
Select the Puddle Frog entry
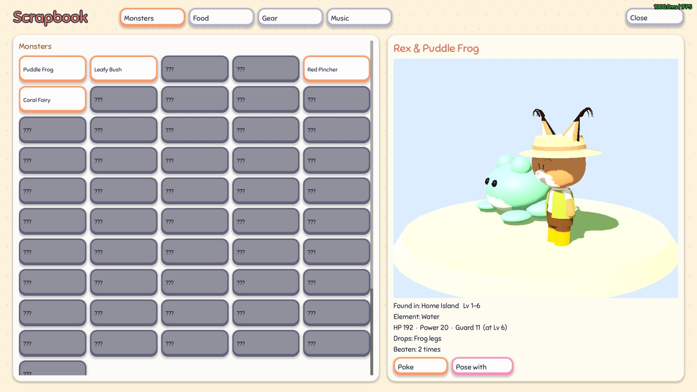click(x=52, y=69)
